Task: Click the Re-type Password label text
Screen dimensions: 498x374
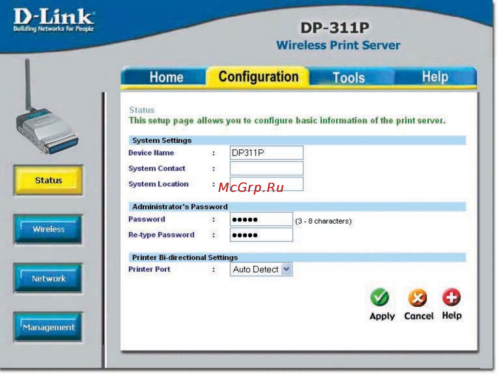Action: coord(161,235)
